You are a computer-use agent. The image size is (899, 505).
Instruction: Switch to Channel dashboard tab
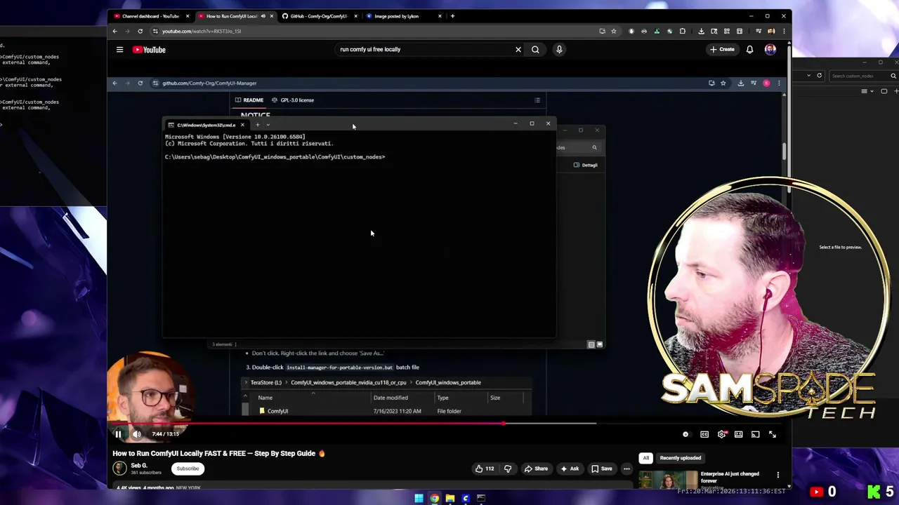(x=150, y=16)
